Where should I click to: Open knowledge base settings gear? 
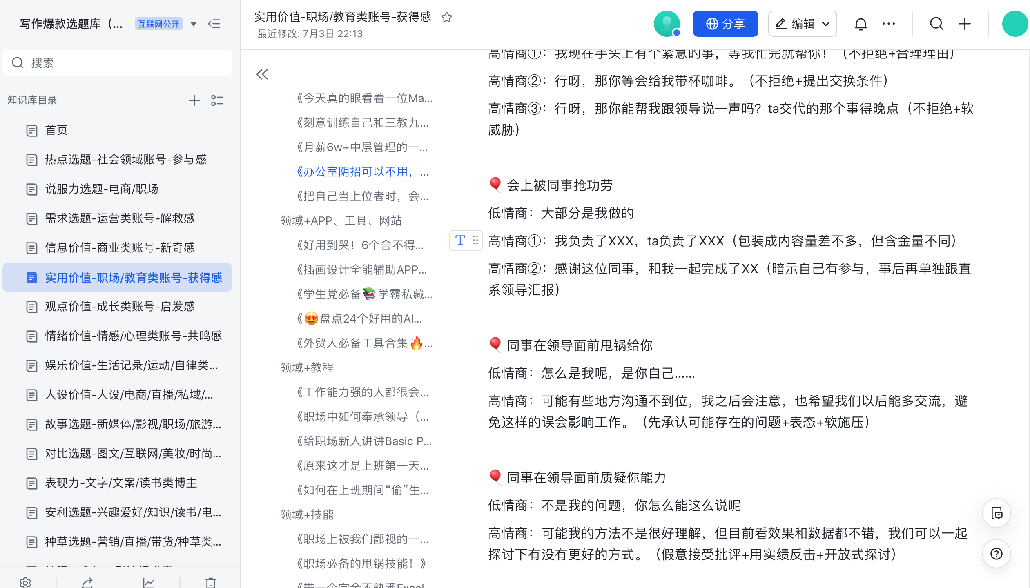click(x=25, y=582)
